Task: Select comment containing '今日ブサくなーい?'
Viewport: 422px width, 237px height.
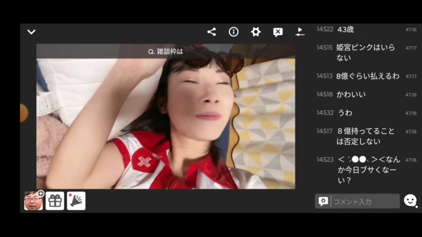Action: point(369,170)
